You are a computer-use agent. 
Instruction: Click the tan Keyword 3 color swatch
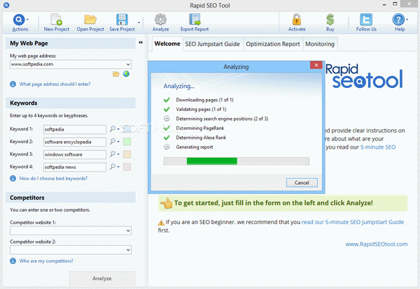tap(127, 154)
